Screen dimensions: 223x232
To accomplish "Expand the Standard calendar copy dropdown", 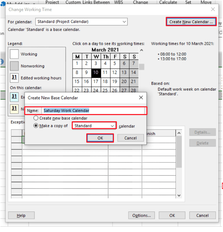I will [x=112, y=126].
